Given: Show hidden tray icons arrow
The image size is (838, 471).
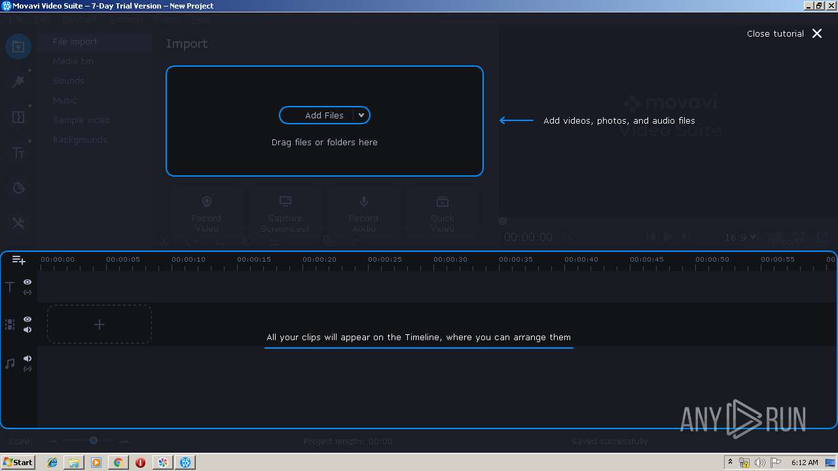Looking at the screenshot, I should click(x=730, y=462).
